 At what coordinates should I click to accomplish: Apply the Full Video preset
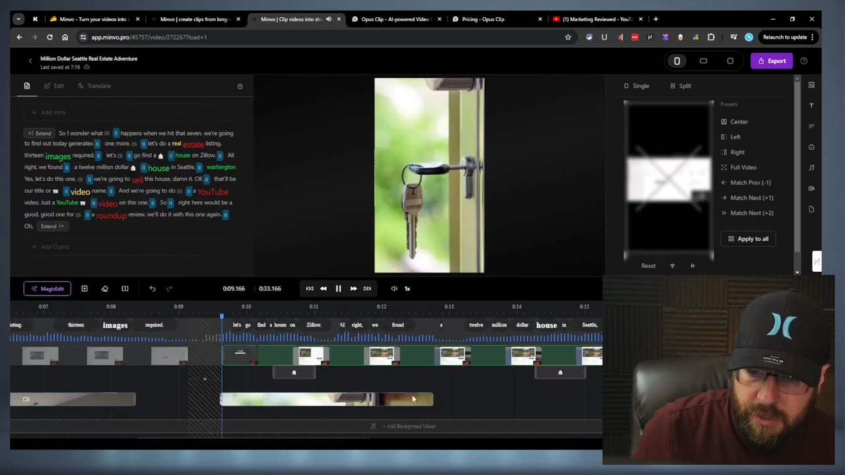739,167
